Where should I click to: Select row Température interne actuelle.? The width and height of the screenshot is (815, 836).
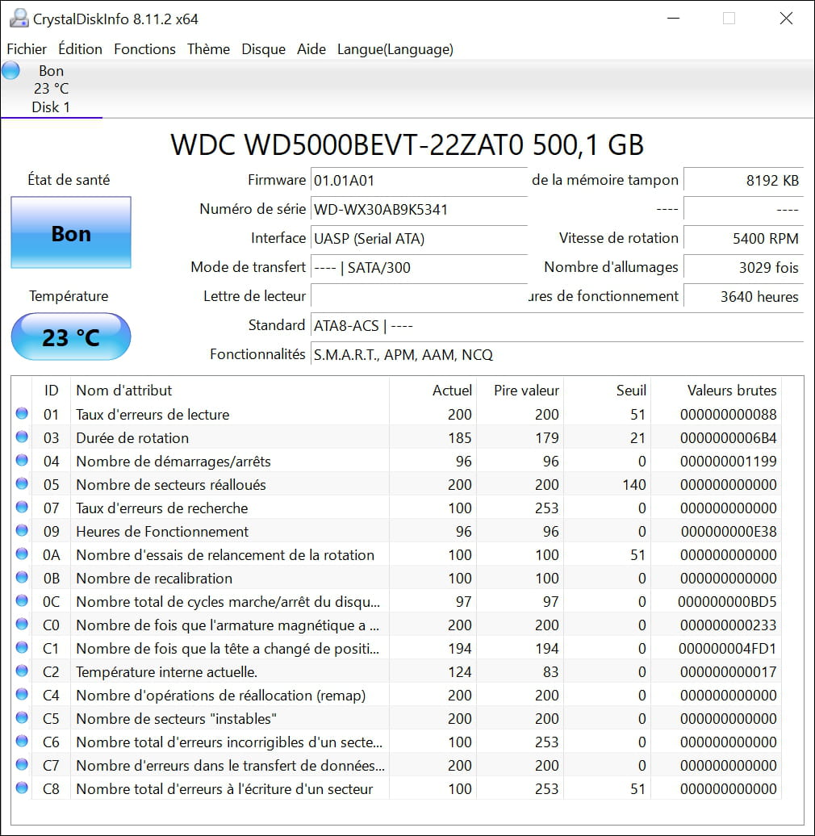pos(396,671)
